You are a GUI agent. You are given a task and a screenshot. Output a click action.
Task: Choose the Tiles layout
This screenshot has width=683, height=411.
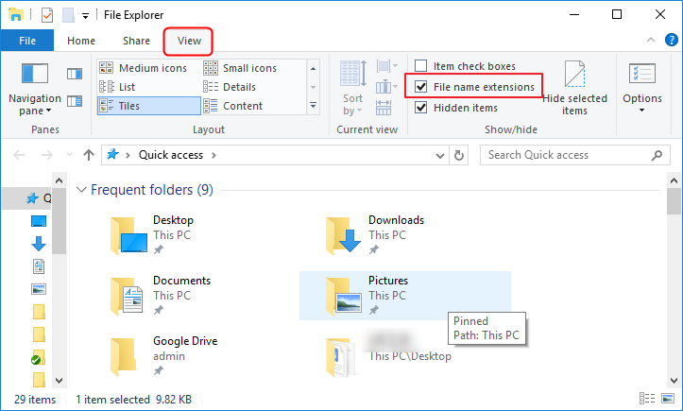148,106
